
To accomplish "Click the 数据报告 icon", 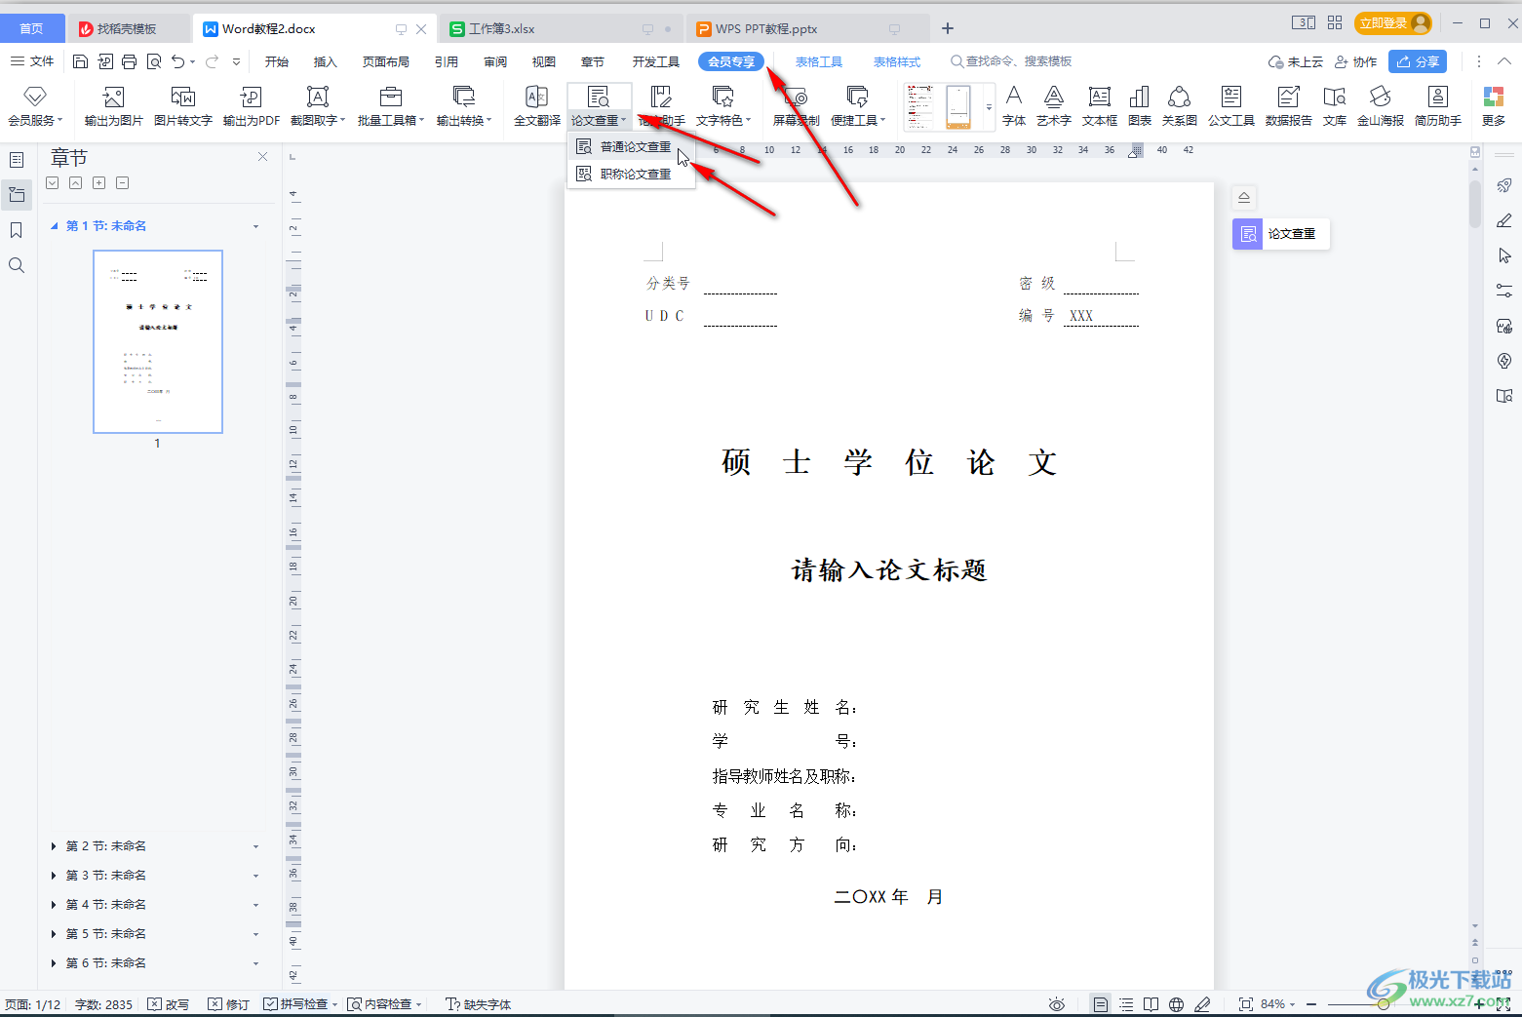I will click(x=1289, y=106).
